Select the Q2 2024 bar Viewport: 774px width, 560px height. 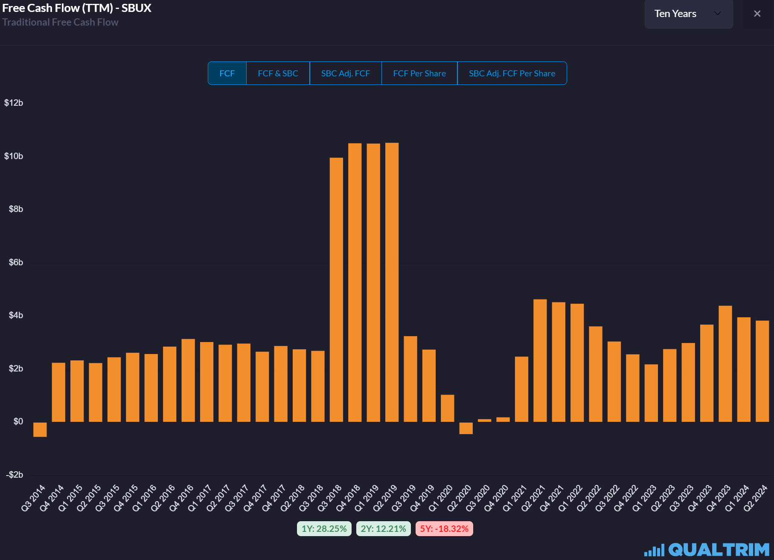pos(762,371)
